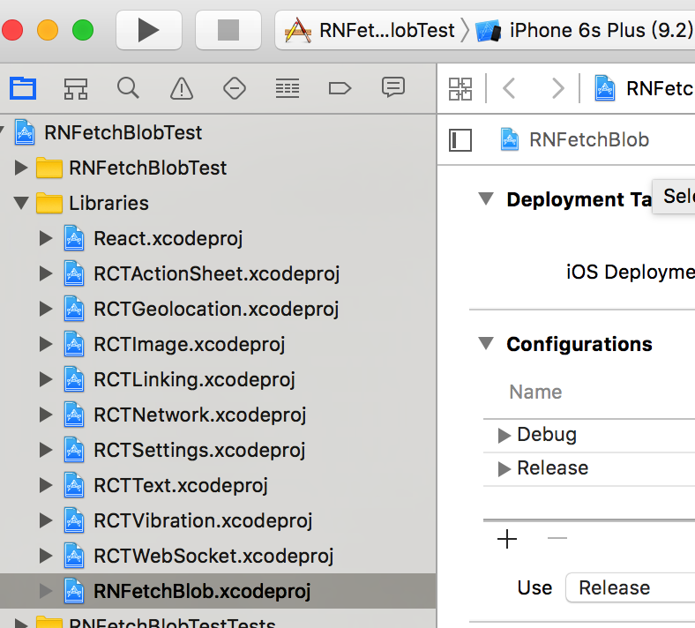
Task: Show the Symbol navigator
Action: point(76,87)
